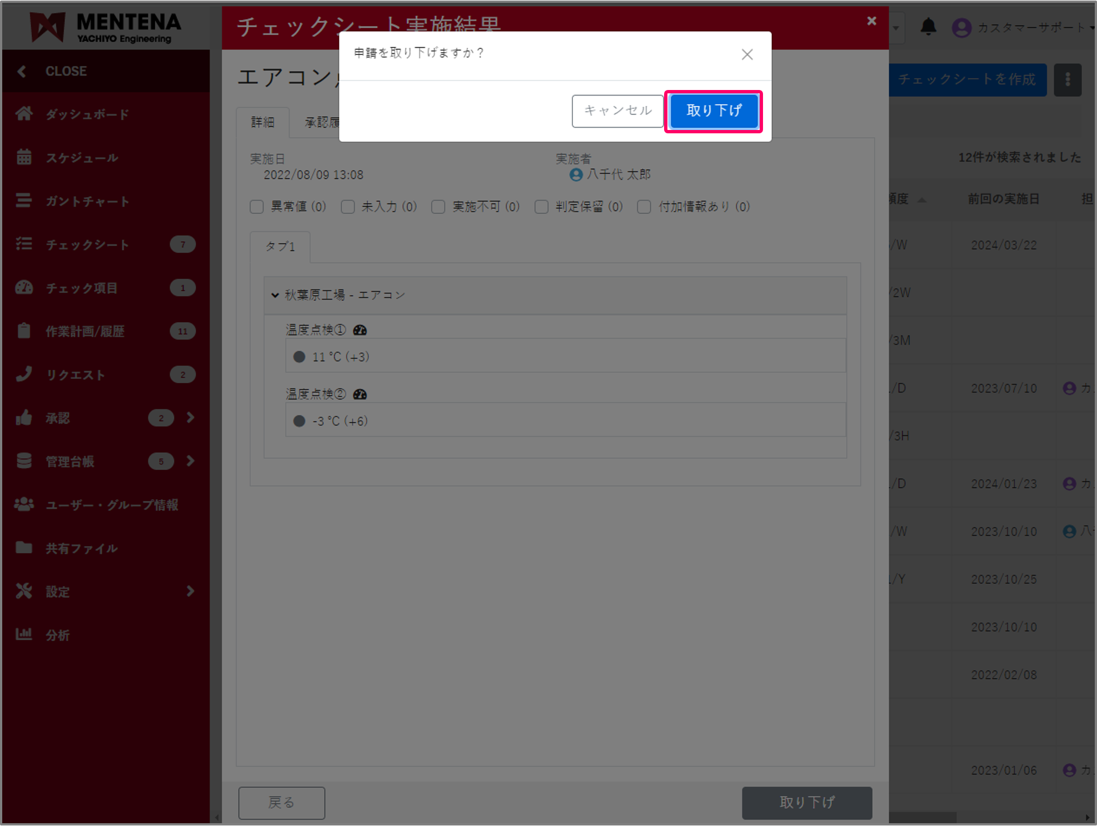Viewport: 1097px width, 826px height.
Task: Check the 異常値 checkbox
Action: pos(257,206)
